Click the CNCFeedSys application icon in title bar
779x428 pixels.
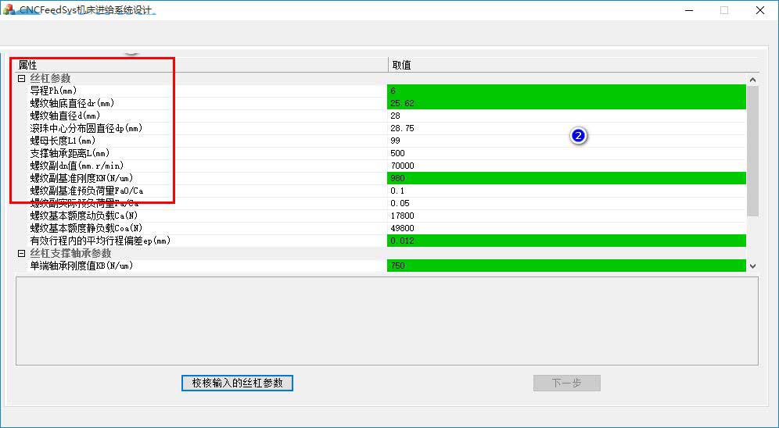click(x=9, y=10)
